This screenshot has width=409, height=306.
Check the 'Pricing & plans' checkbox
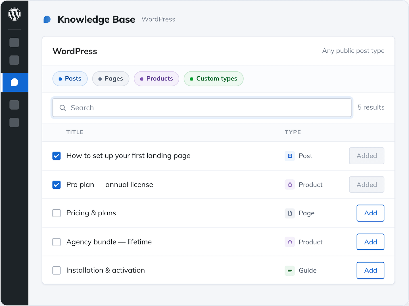[x=57, y=213]
